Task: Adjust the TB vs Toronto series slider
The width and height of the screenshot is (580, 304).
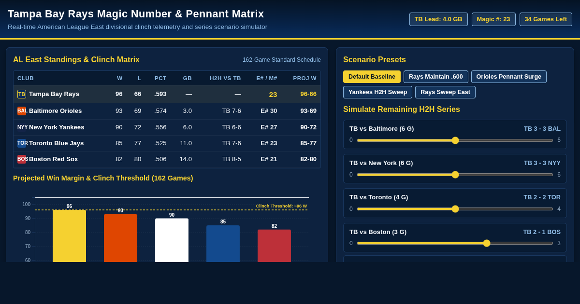Action: pyautogui.click(x=455, y=209)
